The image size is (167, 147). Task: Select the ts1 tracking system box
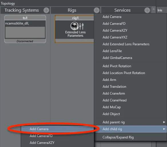click(25, 29)
